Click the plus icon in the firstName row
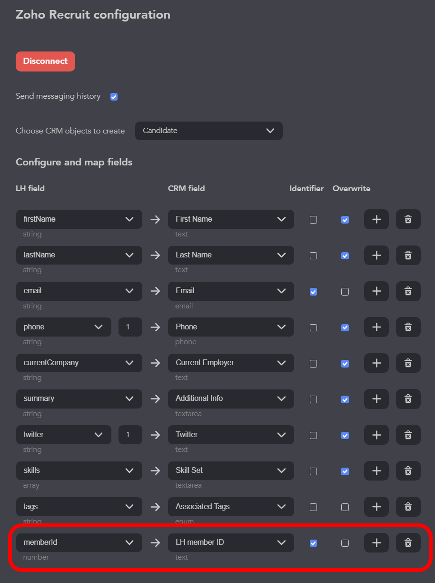 tap(376, 219)
